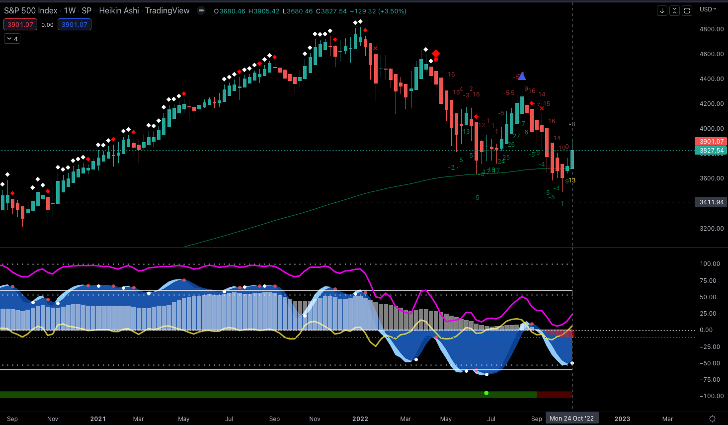Click the 4400.00 price scale label

pos(712,79)
